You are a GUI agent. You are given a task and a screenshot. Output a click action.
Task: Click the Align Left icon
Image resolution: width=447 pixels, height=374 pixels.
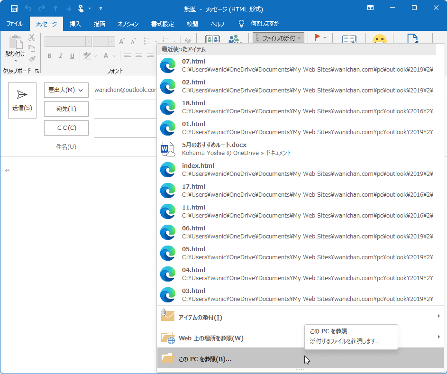click(x=128, y=56)
